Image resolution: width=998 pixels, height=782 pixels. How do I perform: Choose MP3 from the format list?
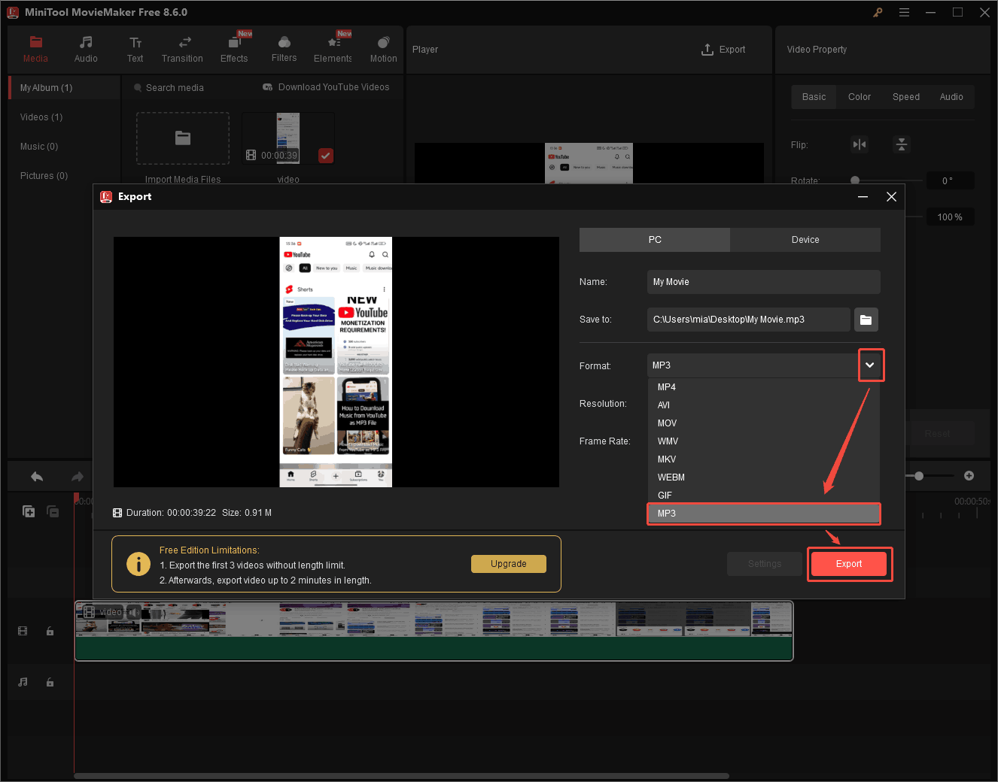tap(763, 514)
